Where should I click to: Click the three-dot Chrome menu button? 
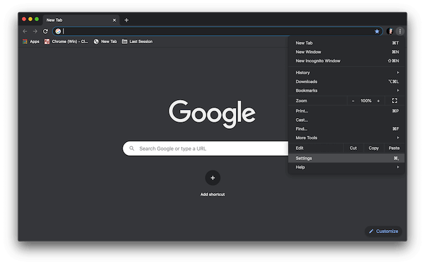(x=400, y=31)
